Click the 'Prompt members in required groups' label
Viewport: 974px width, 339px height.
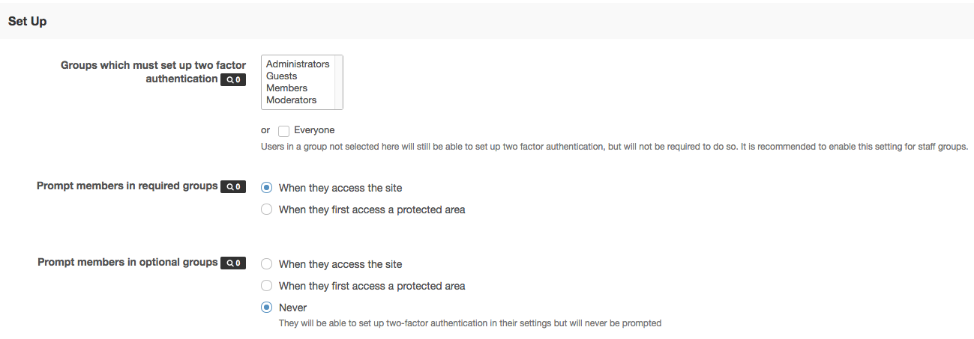click(x=127, y=186)
